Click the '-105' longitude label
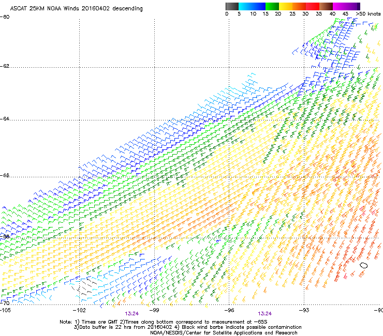Image resolution: width=383 pixels, height=336 pixels. tap(5, 310)
